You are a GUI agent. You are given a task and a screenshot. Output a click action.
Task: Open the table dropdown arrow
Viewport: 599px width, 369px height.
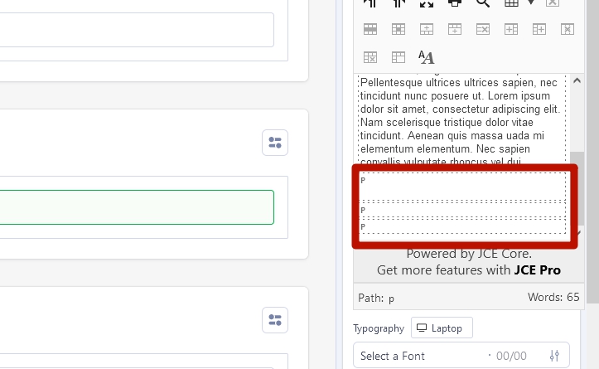[531, 2]
